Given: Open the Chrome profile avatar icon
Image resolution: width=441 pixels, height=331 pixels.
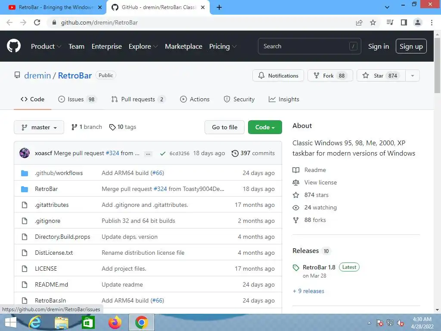Looking at the screenshot, I should [x=418, y=22].
